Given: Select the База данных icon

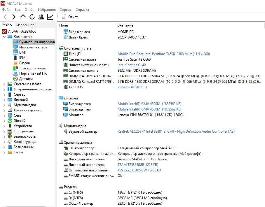Looking at the screenshot, I should [10, 147].
